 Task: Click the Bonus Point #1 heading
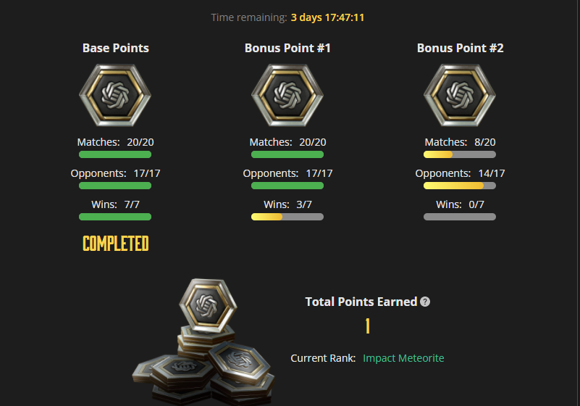coord(287,49)
